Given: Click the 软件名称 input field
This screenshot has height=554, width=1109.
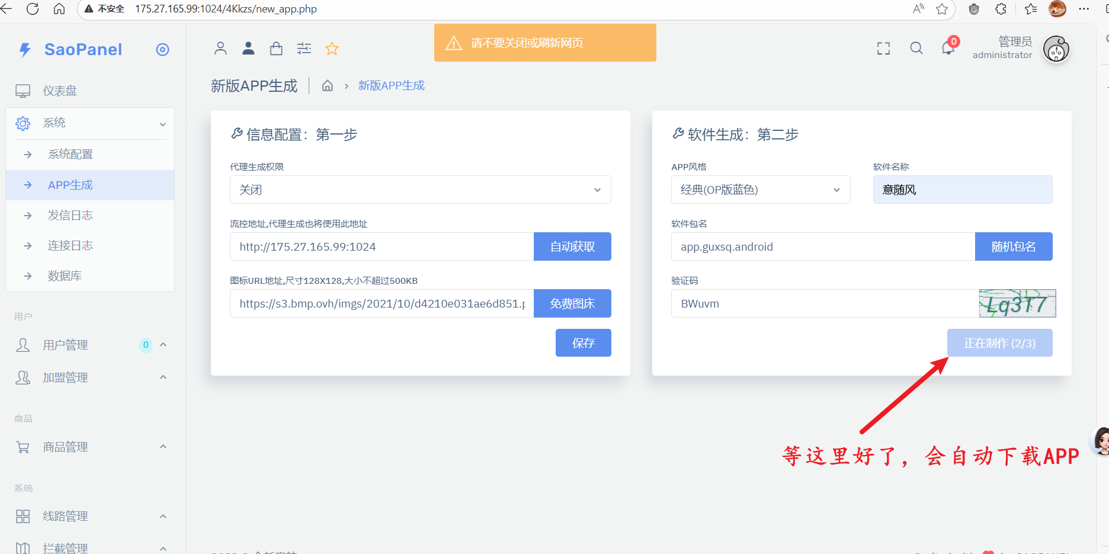Looking at the screenshot, I should coord(962,190).
